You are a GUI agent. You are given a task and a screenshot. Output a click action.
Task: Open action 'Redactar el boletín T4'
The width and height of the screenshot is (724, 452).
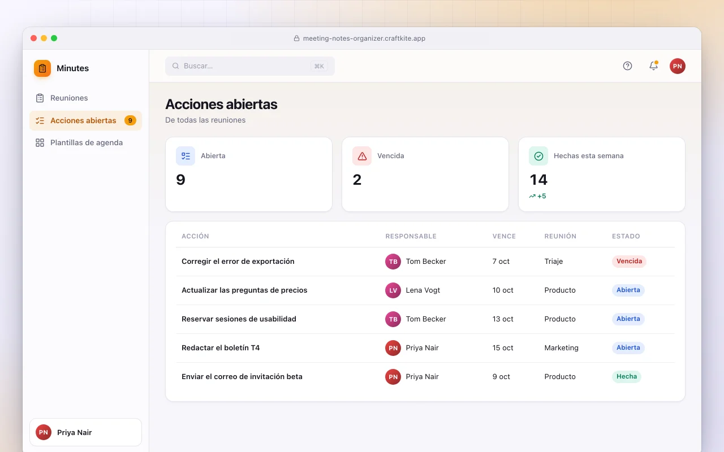coord(221,348)
